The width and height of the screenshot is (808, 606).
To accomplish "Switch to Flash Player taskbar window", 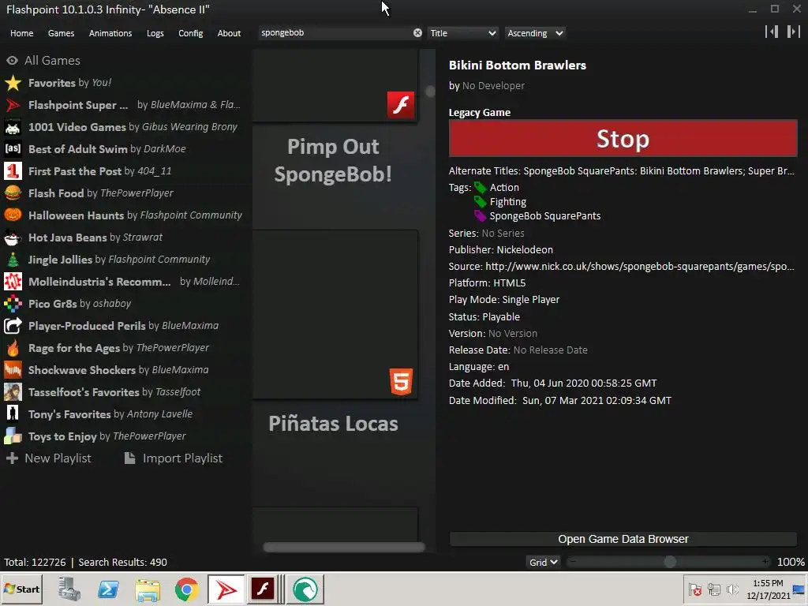I will point(265,589).
